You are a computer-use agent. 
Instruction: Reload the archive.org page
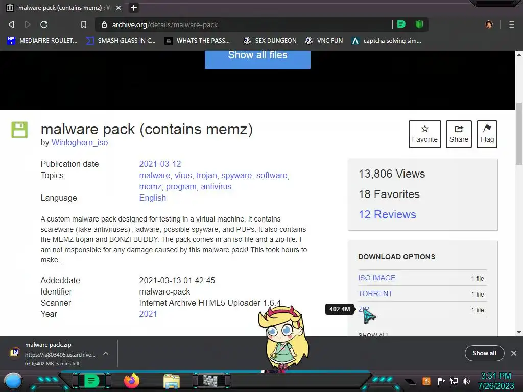coord(44,24)
